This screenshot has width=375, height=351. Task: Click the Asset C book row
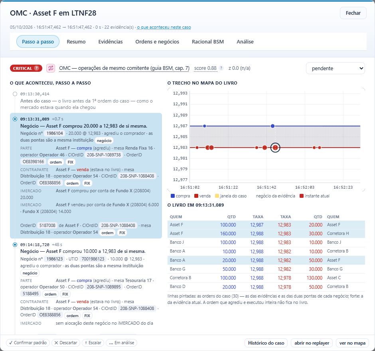(266, 278)
